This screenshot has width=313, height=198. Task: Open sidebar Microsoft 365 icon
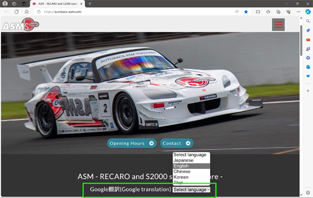(x=308, y=58)
